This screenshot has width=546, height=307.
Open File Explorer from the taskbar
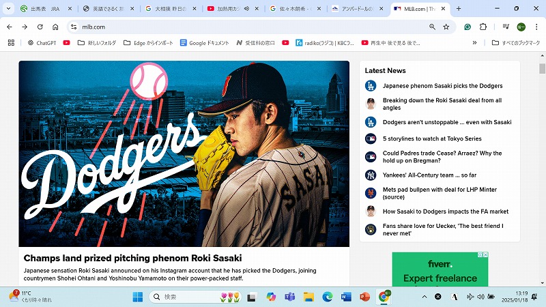(x=308, y=297)
